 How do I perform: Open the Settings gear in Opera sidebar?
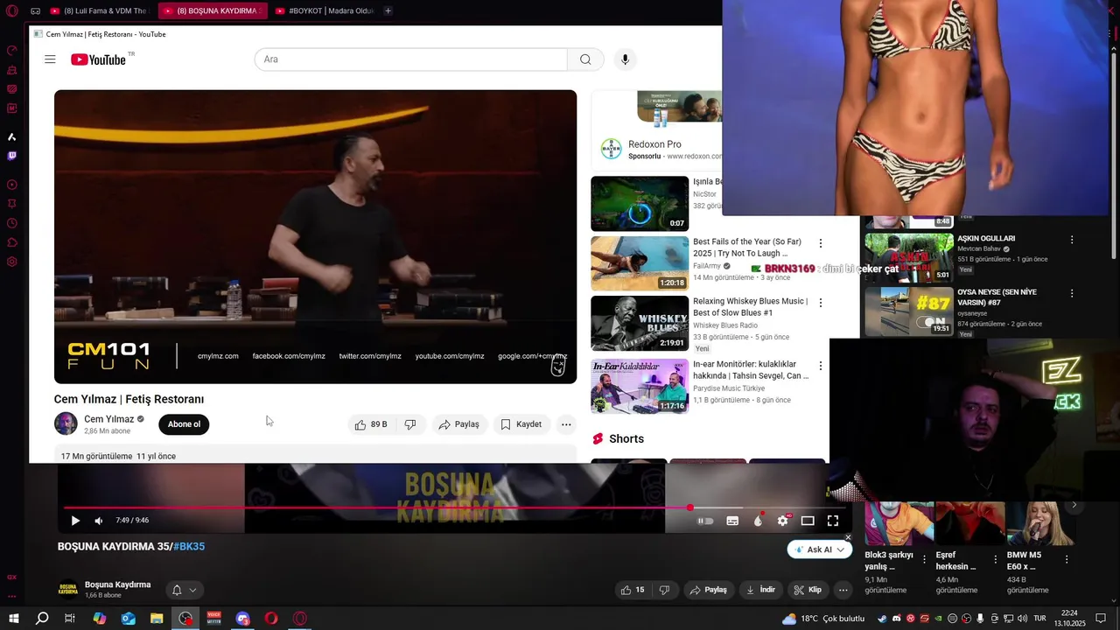(11, 262)
